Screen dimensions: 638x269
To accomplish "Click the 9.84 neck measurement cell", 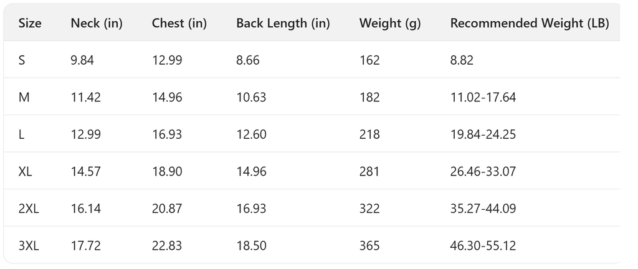I will coord(83,60).
